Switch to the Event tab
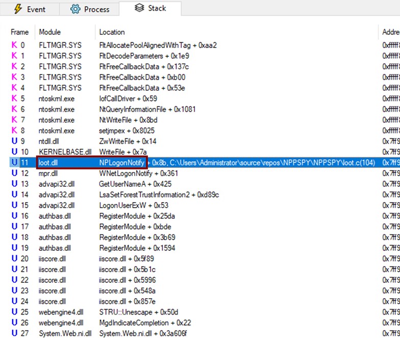400x338 pixels. (30, 9)
